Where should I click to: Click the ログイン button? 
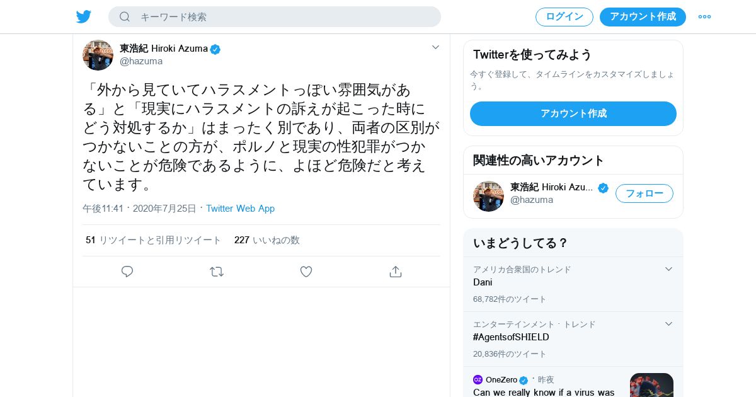(x=564, y=17)
